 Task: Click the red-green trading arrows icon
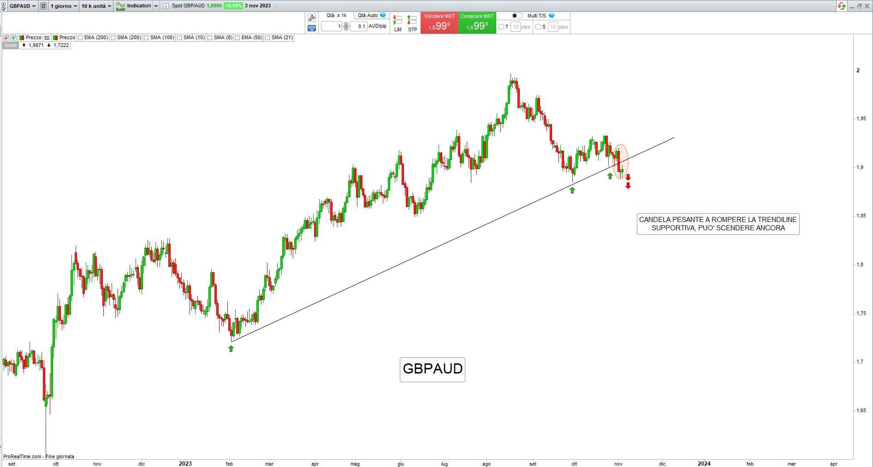point(842,6)
